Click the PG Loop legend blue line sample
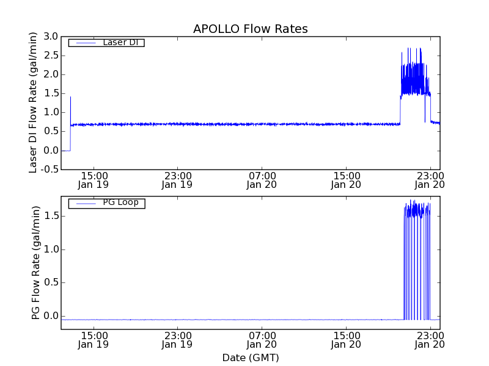Screen dimensions: 489x366 tap(86, 204)
